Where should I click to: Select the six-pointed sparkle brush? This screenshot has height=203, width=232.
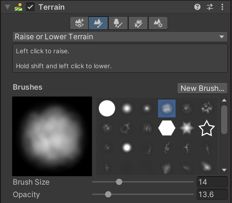187,128
